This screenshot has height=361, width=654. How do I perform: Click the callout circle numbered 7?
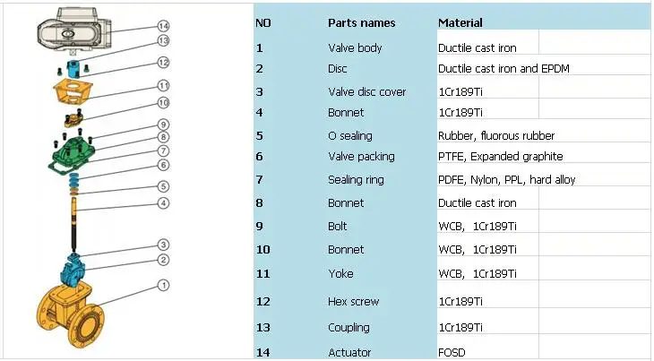tap(163, 150)
